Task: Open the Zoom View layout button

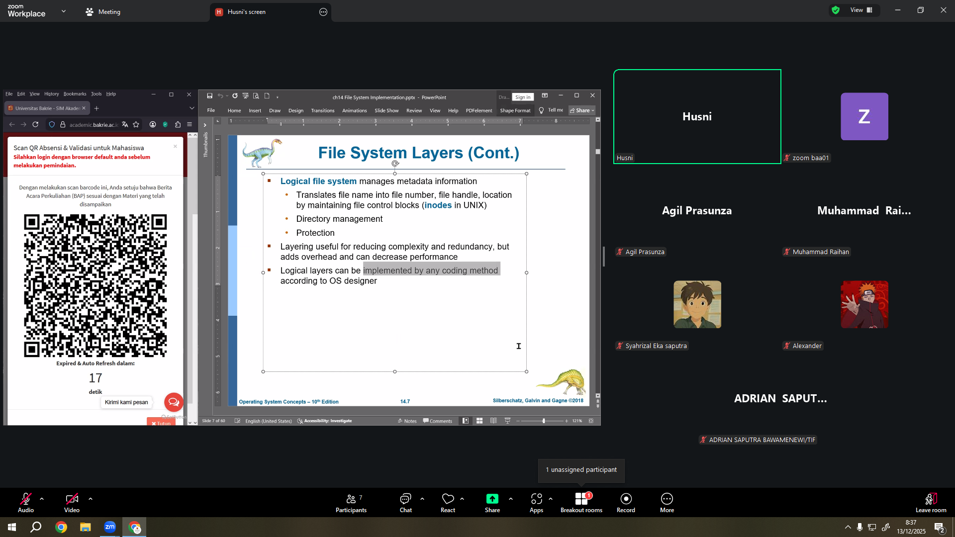Action: [x=862, y=10]
